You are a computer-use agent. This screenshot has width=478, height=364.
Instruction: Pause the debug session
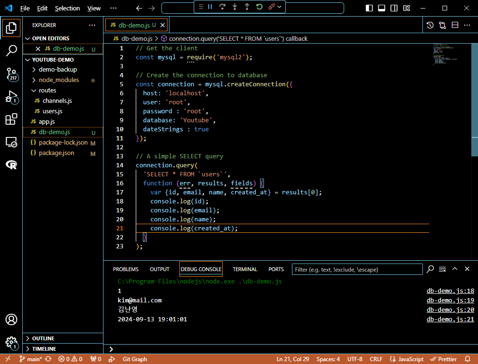210,7
